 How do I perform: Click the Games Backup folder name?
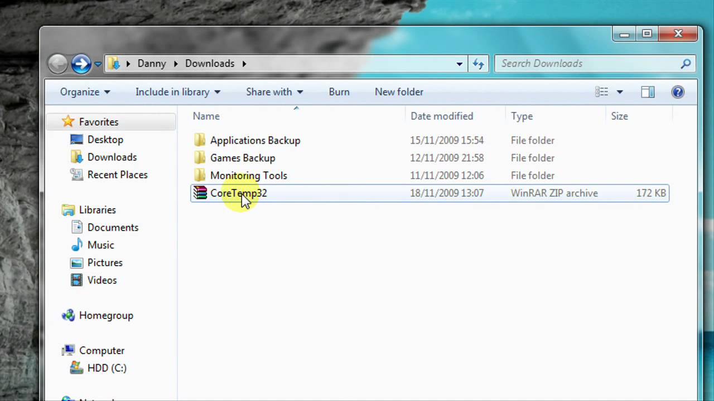[243, 158]
